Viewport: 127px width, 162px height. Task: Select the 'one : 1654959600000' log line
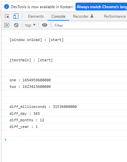(30, 80)
